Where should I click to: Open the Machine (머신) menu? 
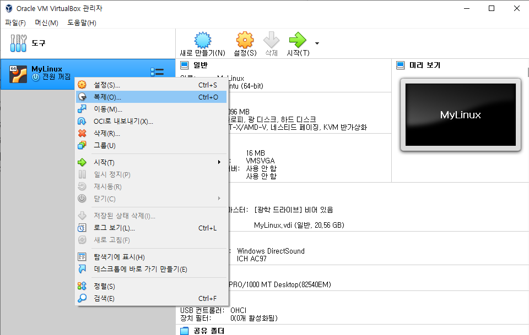[x=46, y=23]
